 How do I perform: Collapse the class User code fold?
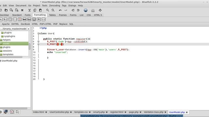[39, 33]
